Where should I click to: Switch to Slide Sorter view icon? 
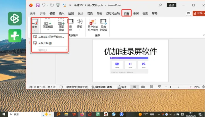click(143, 87)
